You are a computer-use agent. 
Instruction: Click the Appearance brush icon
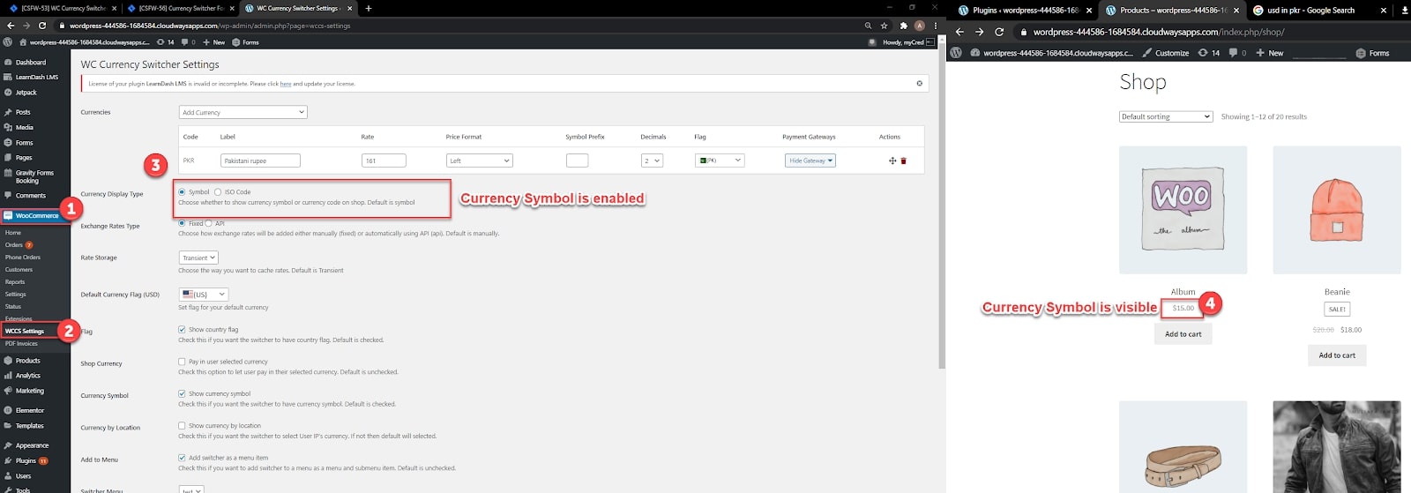8,445
